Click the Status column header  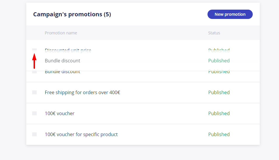(214, 33)
